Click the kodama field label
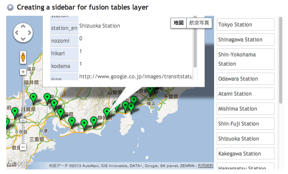This screenshot has width=288, height=174. point(64,66)
